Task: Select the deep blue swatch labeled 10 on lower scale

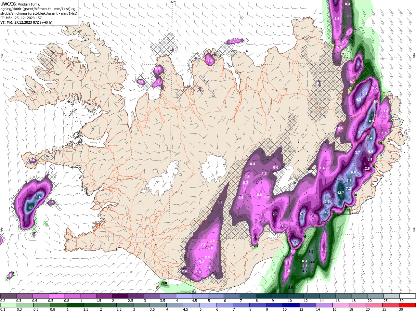Action: coord(291,305)
